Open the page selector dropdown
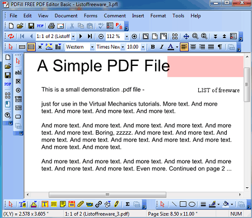Viewport: 252px width, 218px height. (x=73, y=36)
